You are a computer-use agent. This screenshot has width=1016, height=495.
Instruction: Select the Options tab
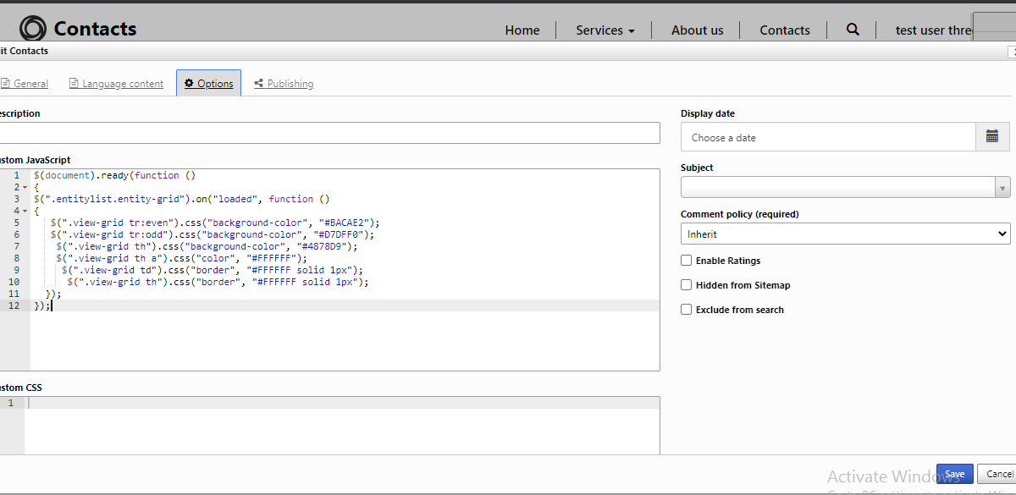[x=209, y=84]
